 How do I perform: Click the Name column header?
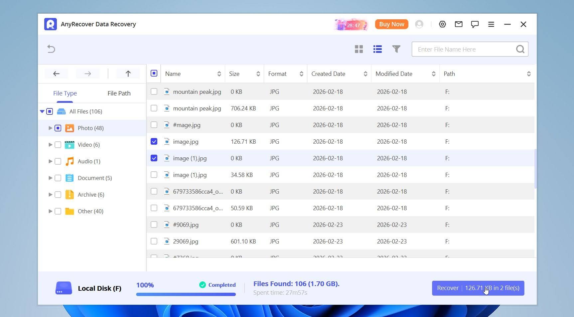(x=193, y=74)
